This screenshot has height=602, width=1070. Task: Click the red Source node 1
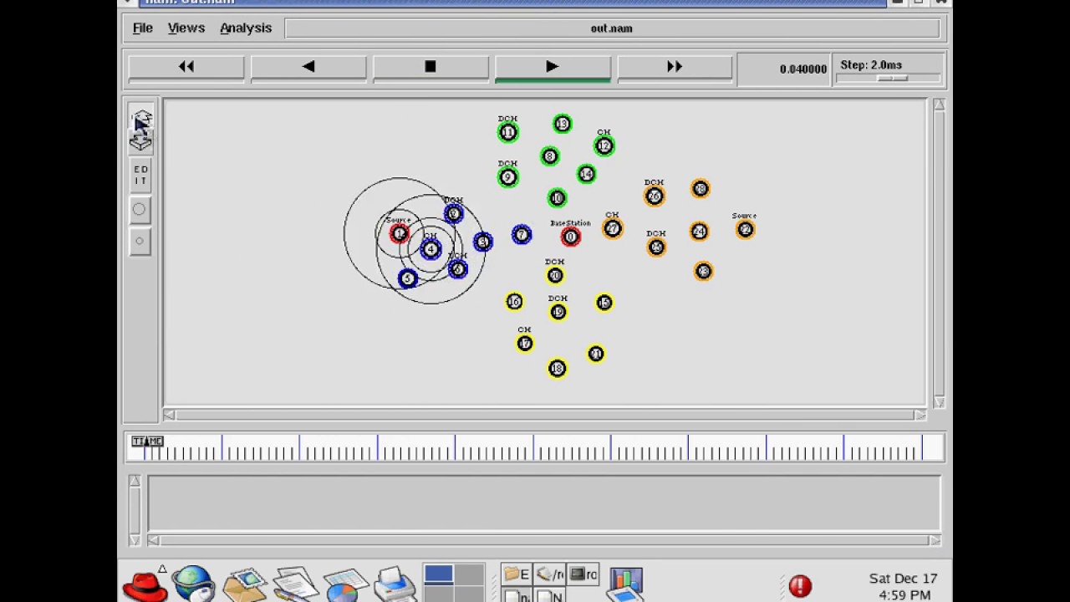(400, 233)
